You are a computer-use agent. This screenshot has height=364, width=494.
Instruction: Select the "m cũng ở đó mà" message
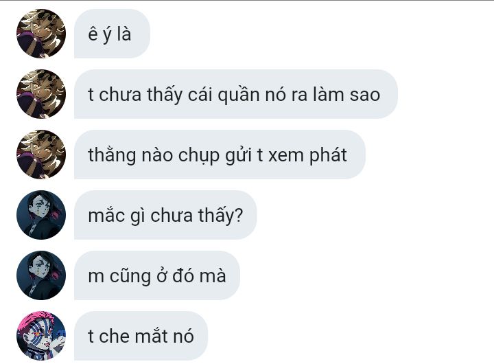click(157, 275)
